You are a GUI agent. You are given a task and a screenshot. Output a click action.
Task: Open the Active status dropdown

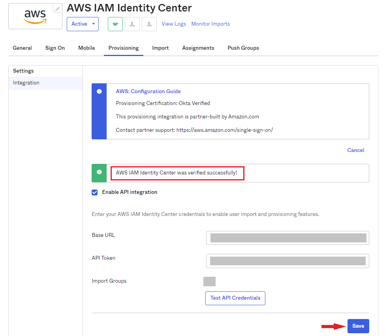click(x=83, y=24)
